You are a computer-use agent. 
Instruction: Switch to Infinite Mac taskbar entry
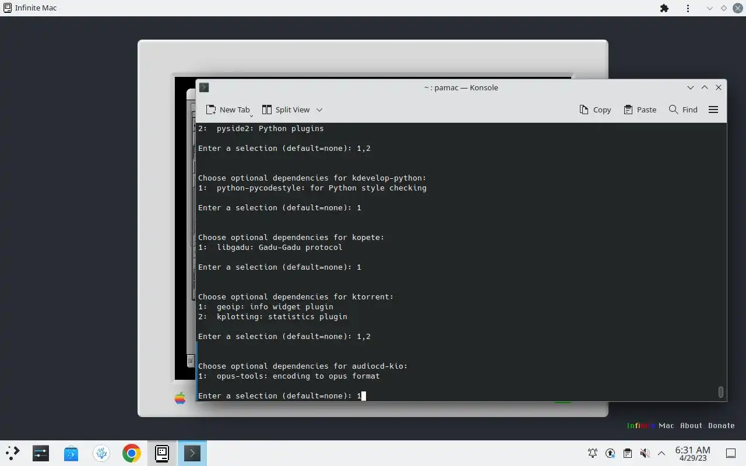(162, 453)
